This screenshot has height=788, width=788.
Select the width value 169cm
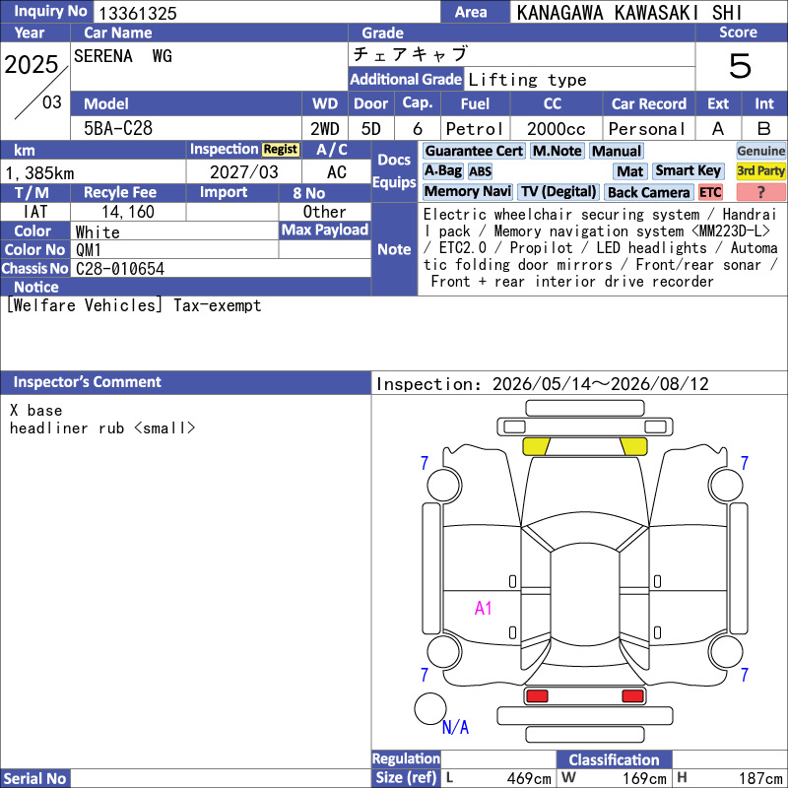point(645,778)
